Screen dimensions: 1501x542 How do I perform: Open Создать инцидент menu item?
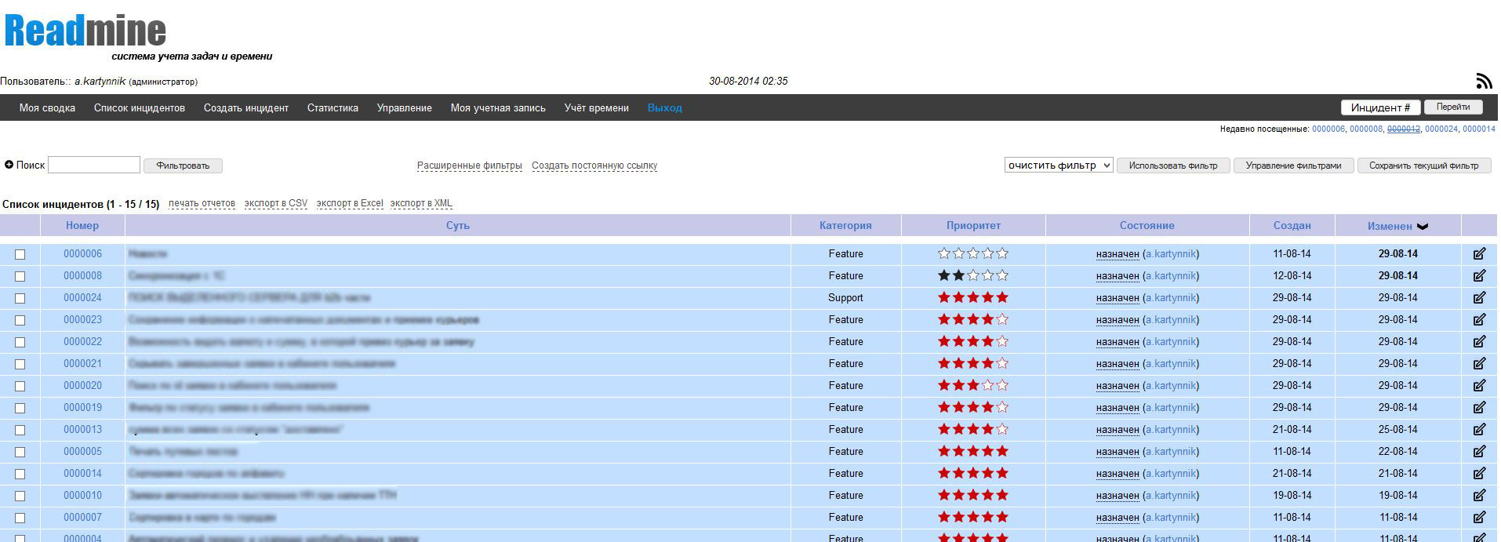[246, 108]
